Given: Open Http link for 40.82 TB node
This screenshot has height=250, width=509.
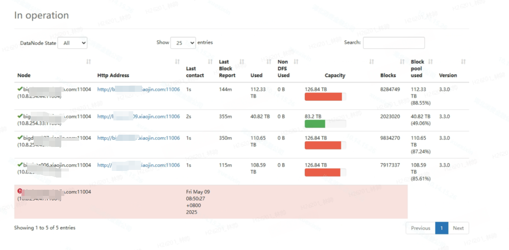Looking at the screenshot, I should [138, 116].
